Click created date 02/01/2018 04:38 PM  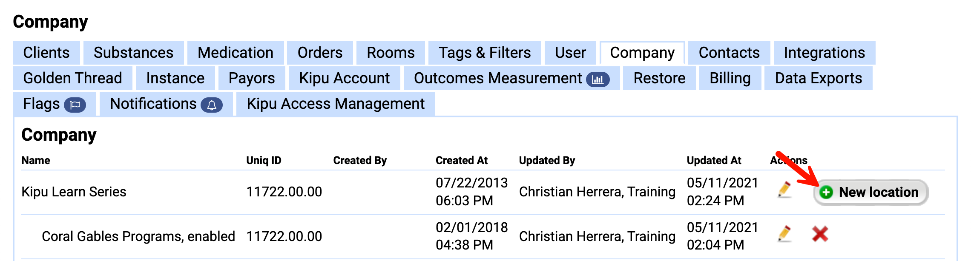click(472, 236)
